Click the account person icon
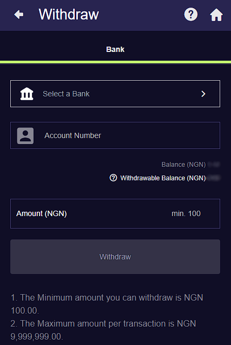 pyautogui.click(x=25, y=135)
